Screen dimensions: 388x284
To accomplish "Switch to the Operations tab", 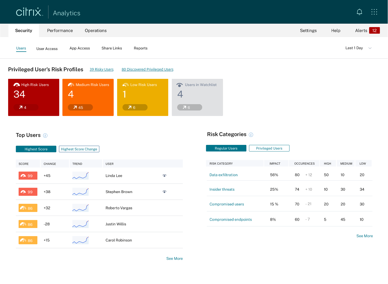I will point(96,31).
